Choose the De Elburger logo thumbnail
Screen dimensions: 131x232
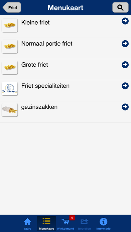click(x=9, y=89)
